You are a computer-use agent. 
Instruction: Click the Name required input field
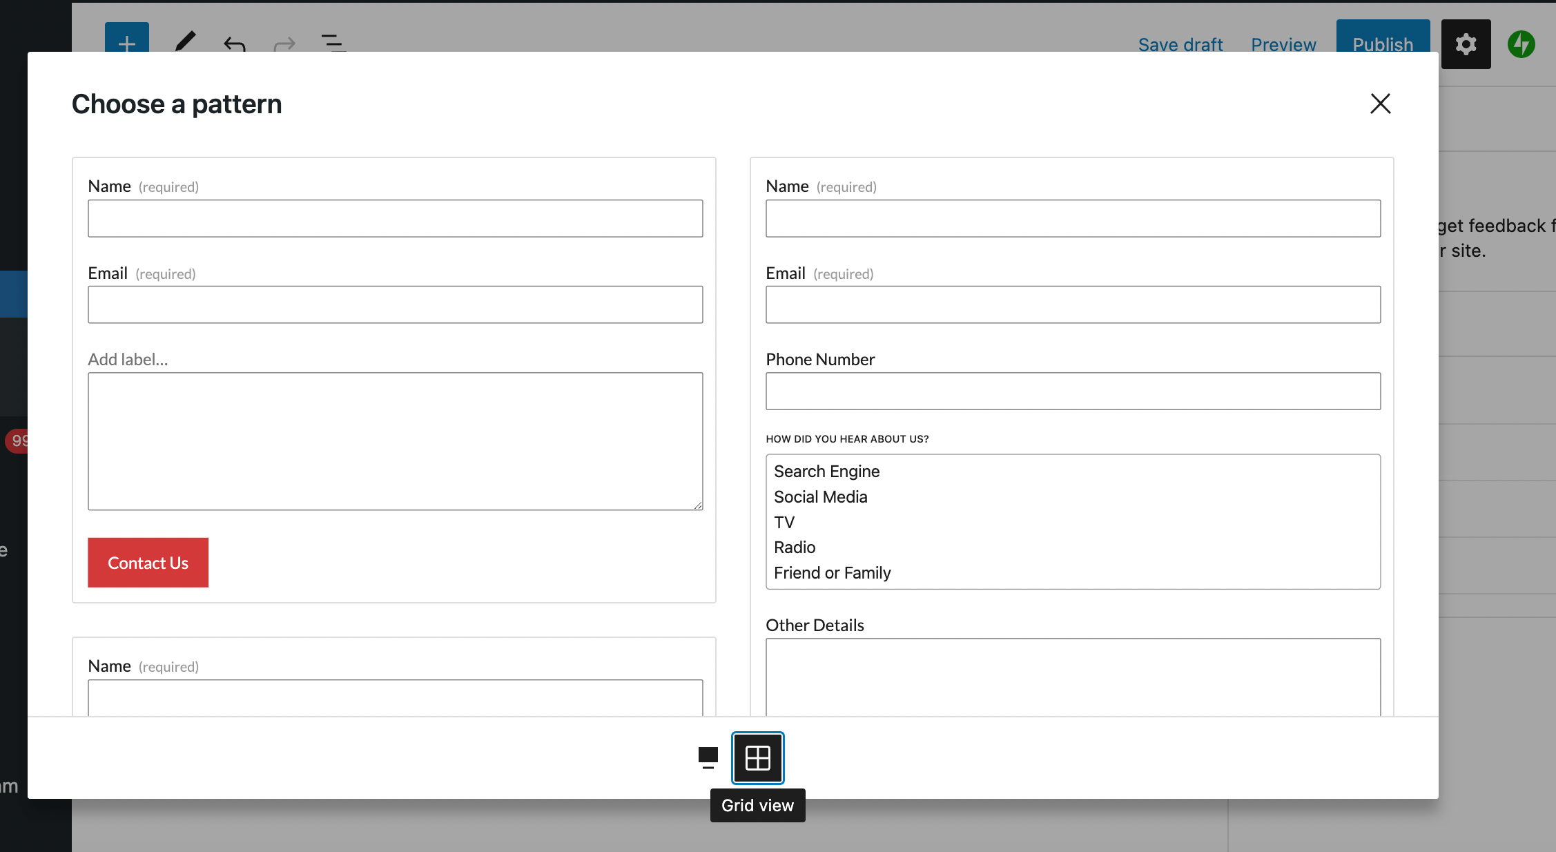[396, 218]
